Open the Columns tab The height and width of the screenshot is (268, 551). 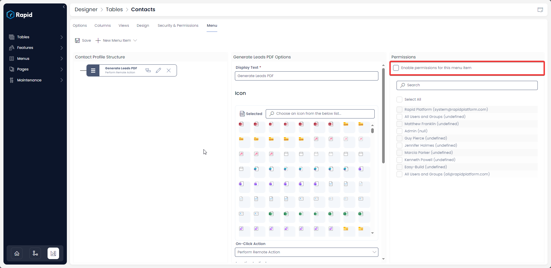102,25
